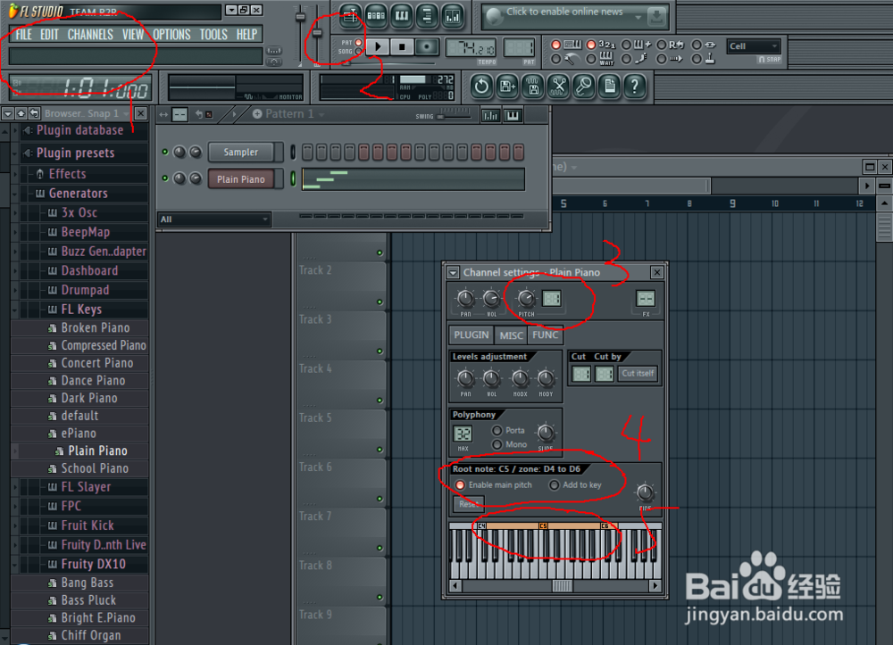The width and height of the screenshot is (893, 645).
Task: Open the online news dropdown arrow
Action: click(x=638, y=17)
